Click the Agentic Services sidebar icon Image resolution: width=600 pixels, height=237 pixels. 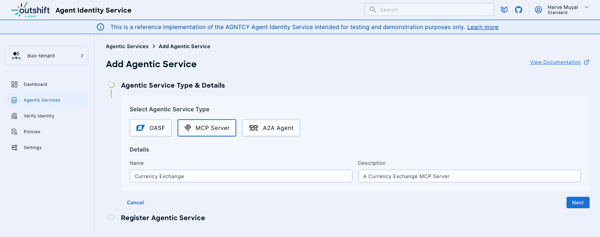[14, 100]
